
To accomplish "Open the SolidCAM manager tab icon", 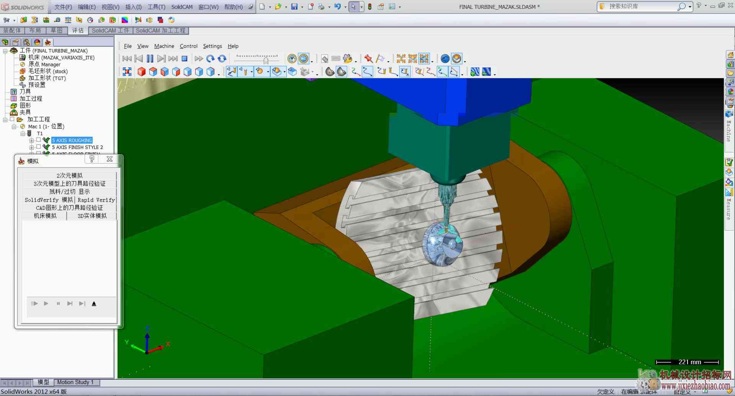I will coord(48,42).
